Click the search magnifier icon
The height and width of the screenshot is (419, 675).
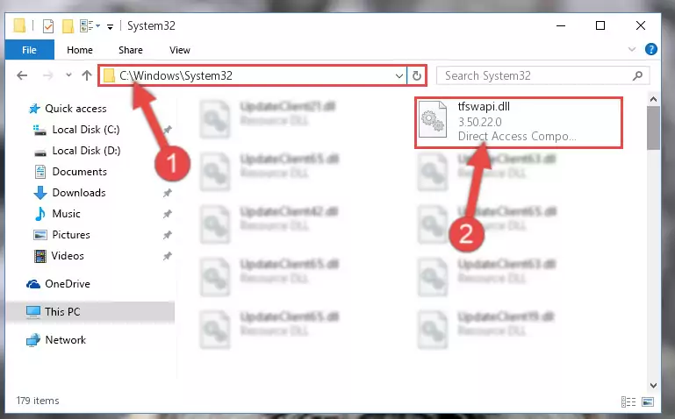[637, 76]
